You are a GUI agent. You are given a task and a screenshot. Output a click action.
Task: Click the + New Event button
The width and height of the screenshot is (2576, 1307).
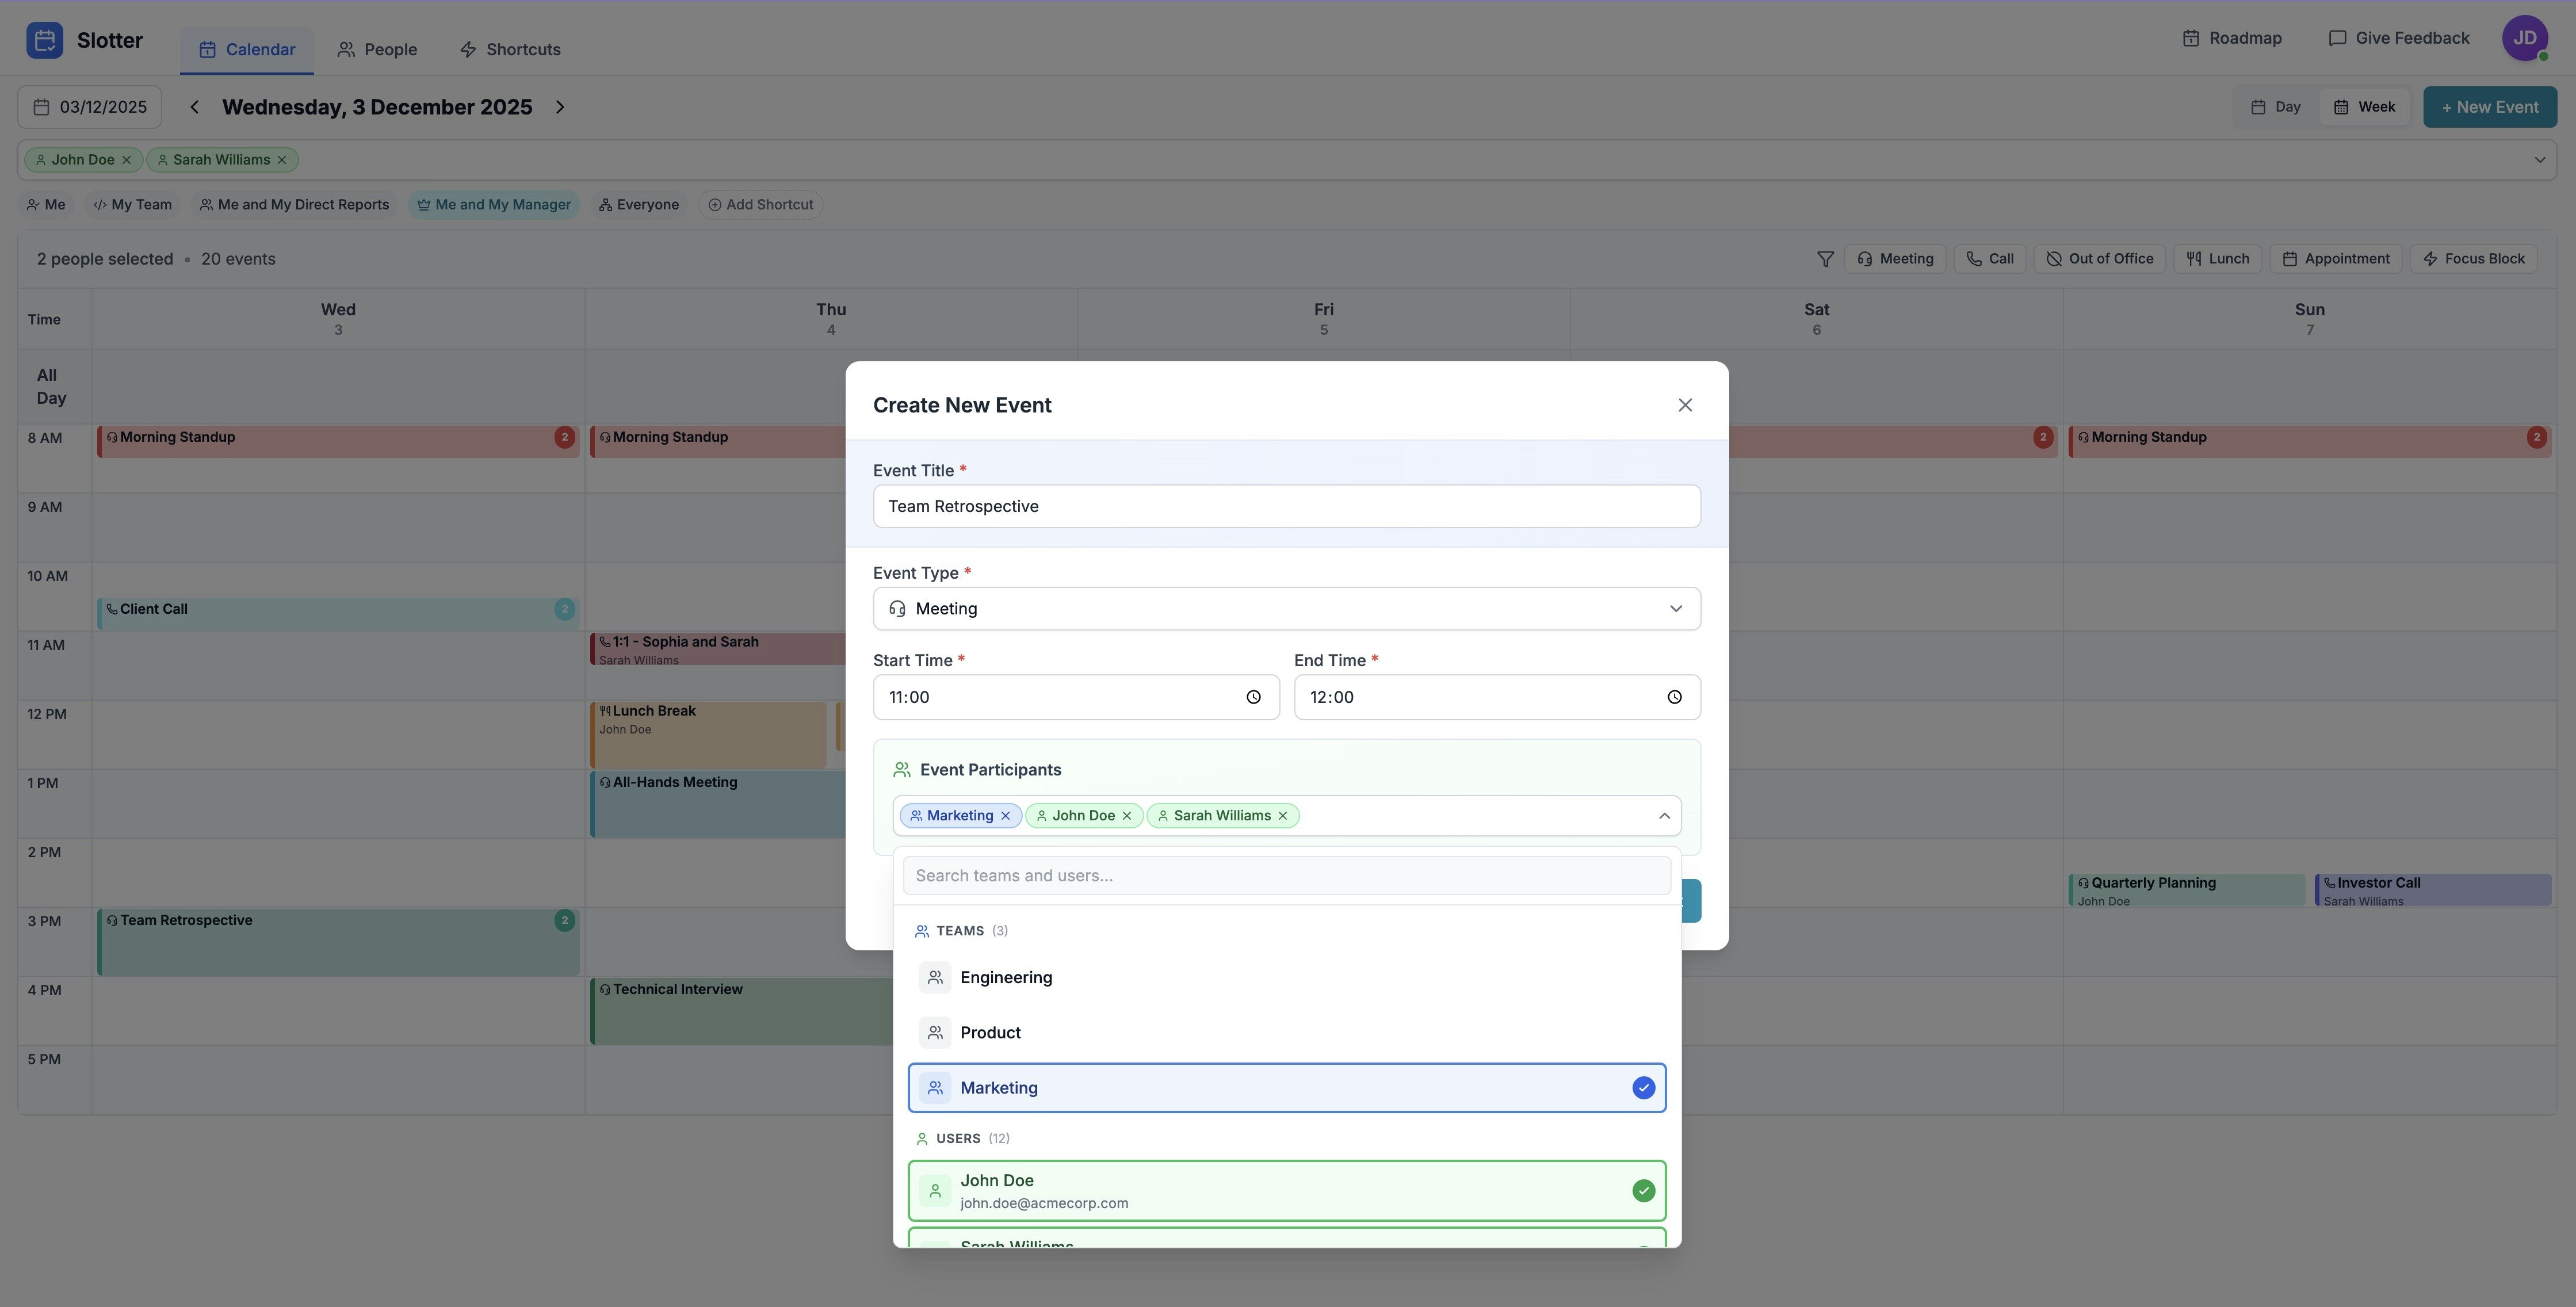[x=2489, y=107]
